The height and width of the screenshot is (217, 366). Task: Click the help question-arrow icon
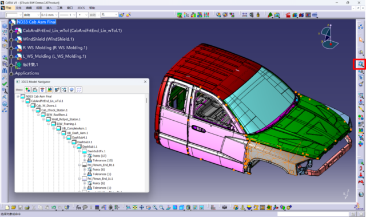click(x=67, y=207)
